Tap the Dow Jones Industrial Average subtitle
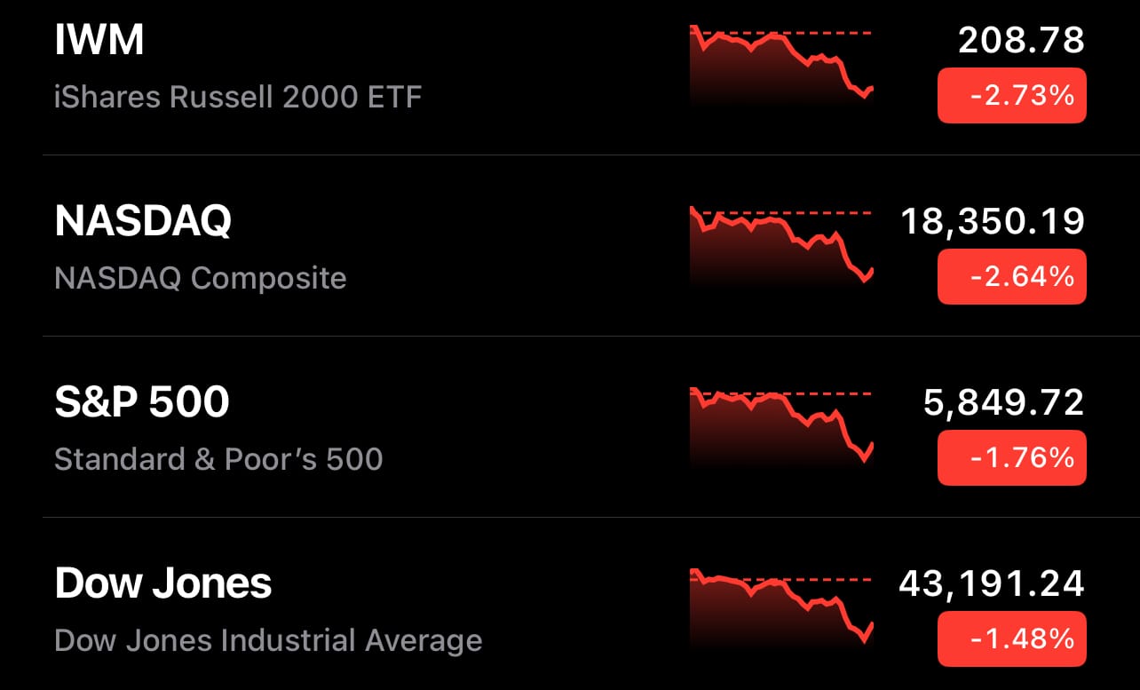 pyautogui.click(x=268, y=641)
